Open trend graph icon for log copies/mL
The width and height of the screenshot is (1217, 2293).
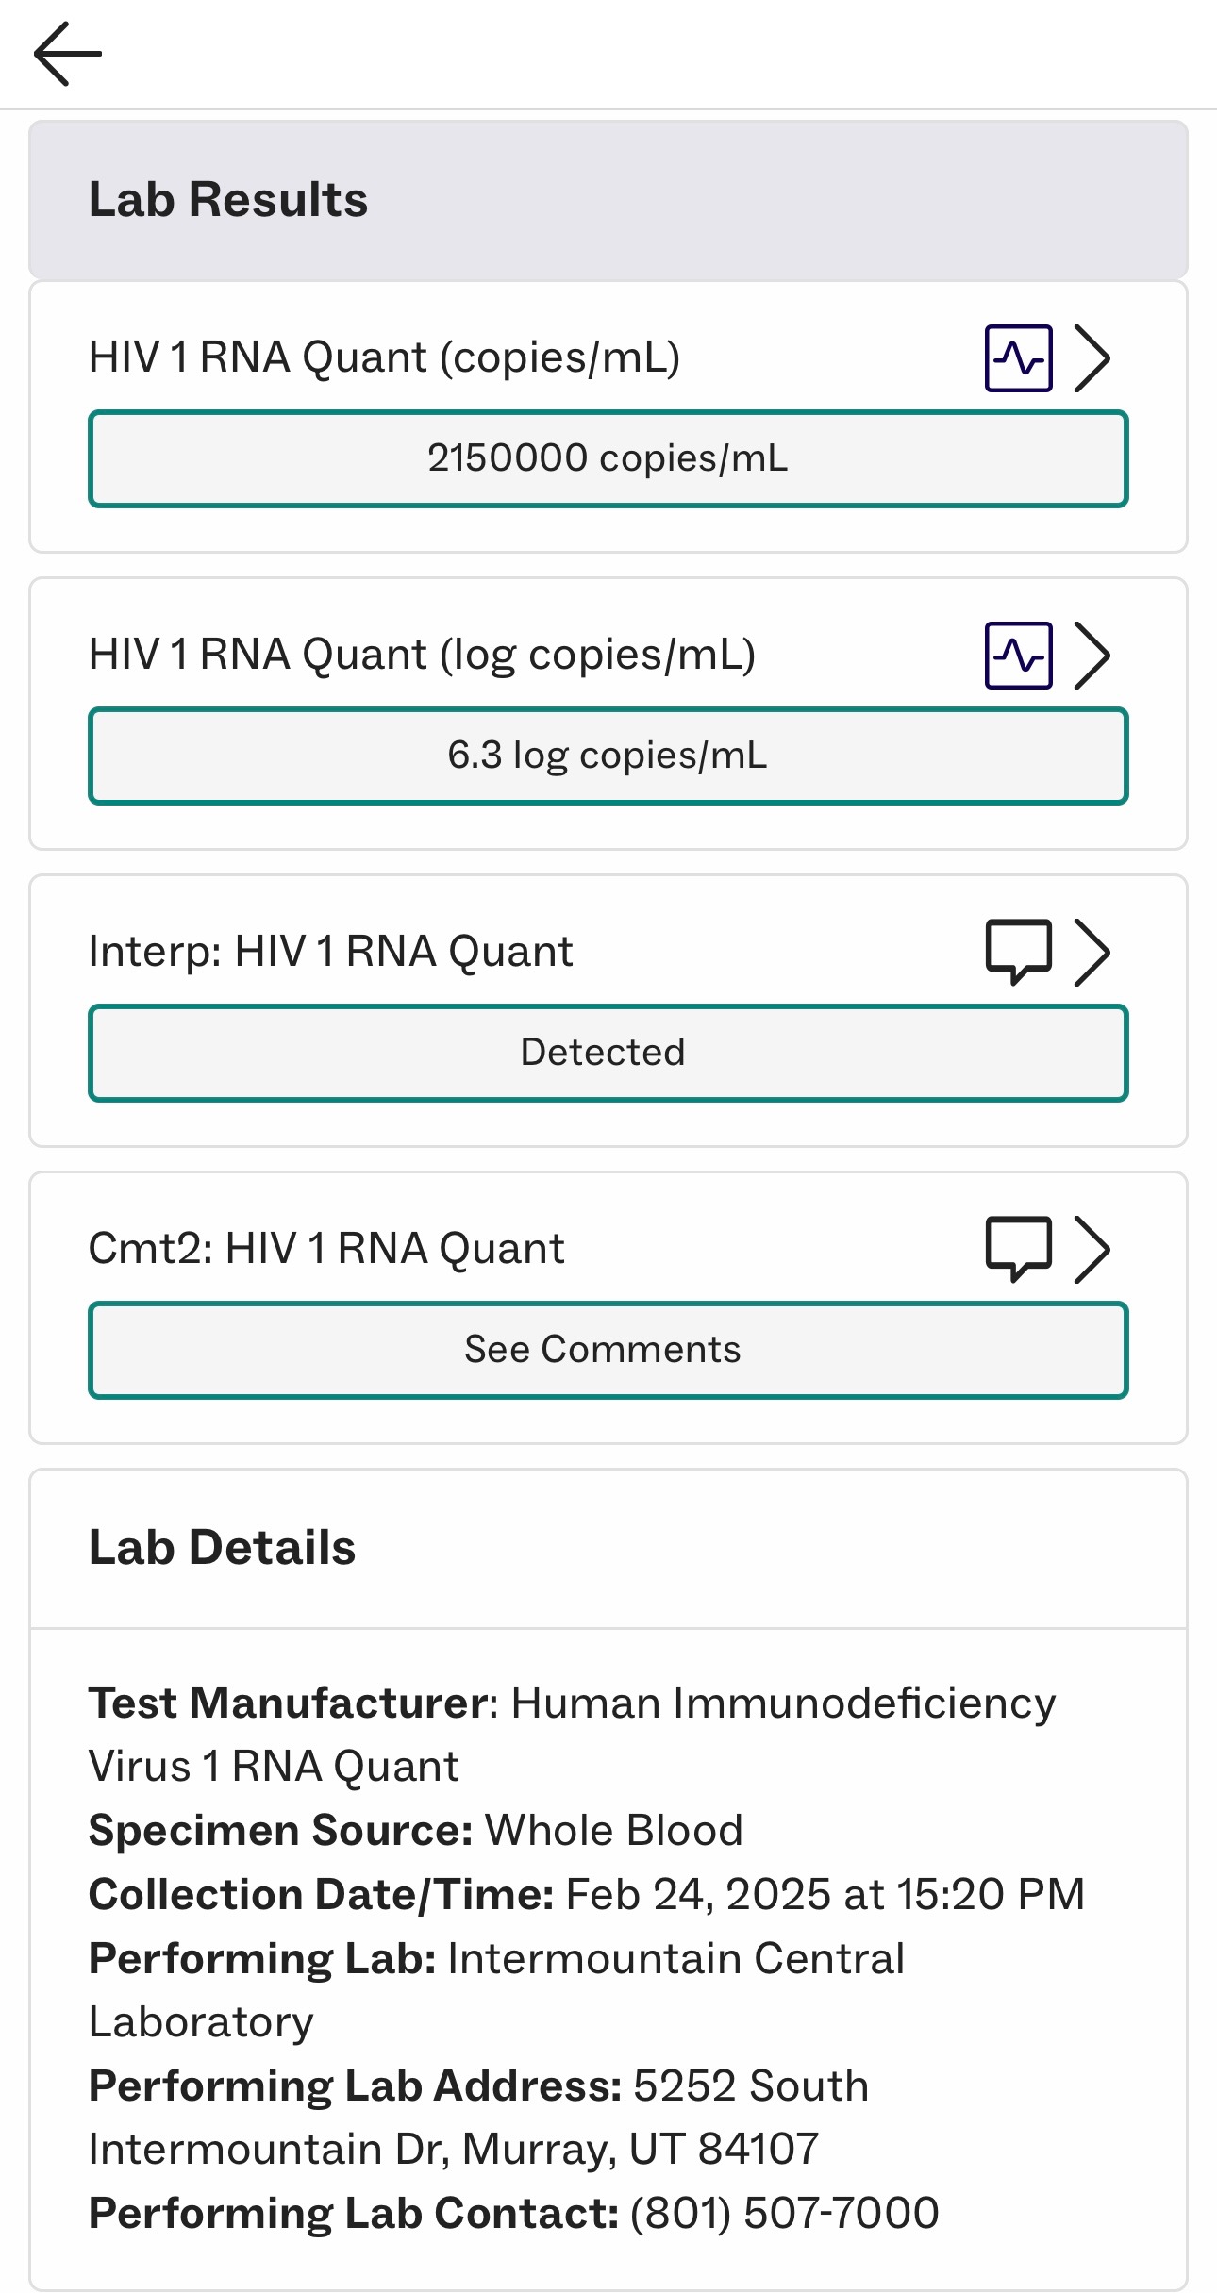pyautogui.click(x=1018, y=656)
